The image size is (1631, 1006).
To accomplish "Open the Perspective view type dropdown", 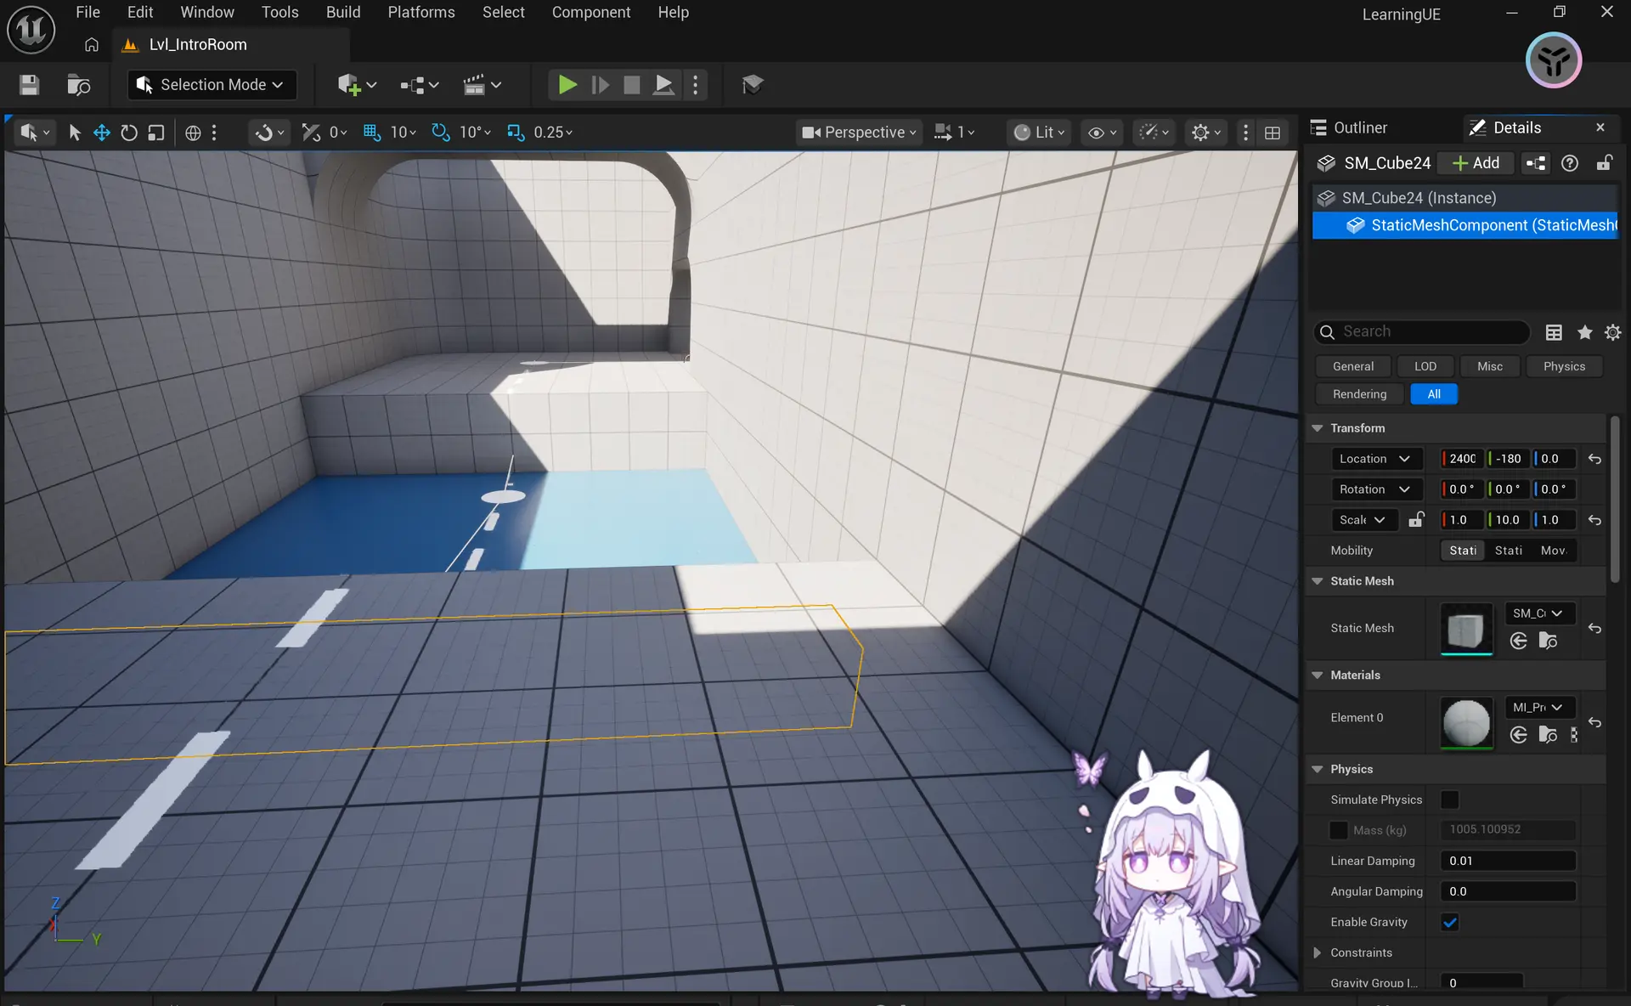I will pos(860,133).
